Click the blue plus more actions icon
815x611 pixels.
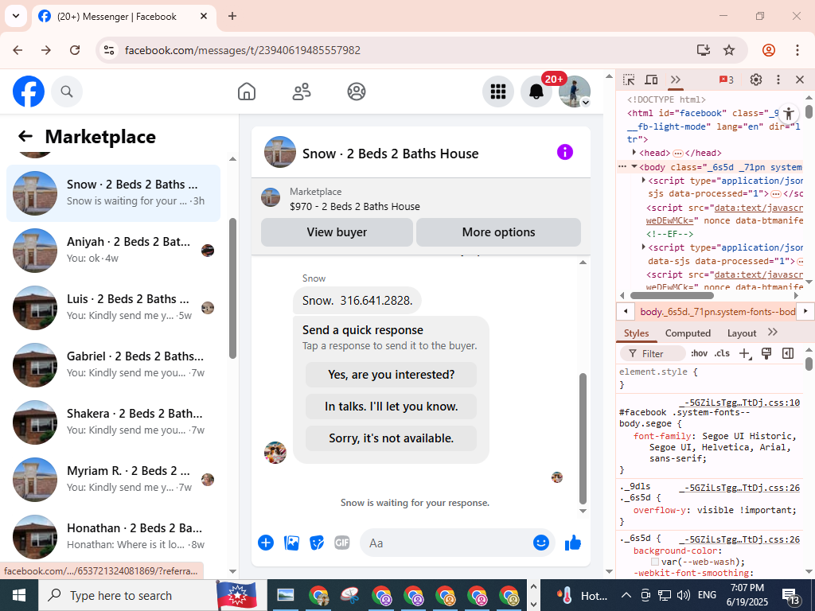266,543
